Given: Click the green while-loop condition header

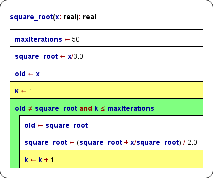Looking at the screenshot, I should pos(106,107).
